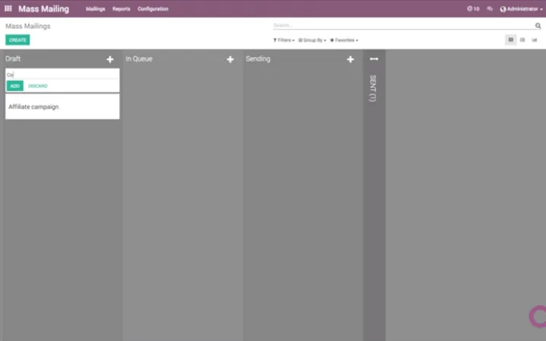Add a quick record in Draft column
The width and height of the screenshot is (546, 341).
click(110, 59)
